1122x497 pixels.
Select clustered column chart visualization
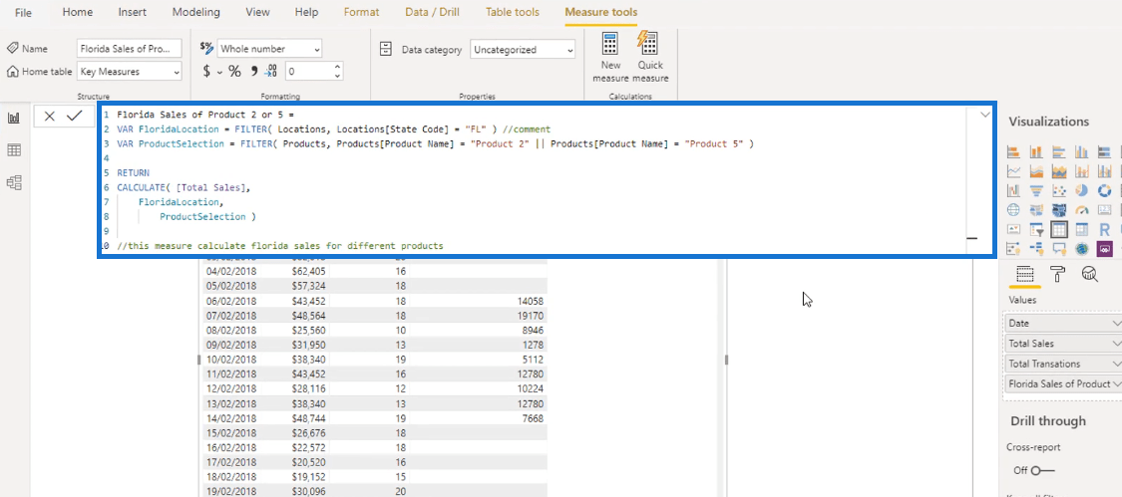[1081, 151]
